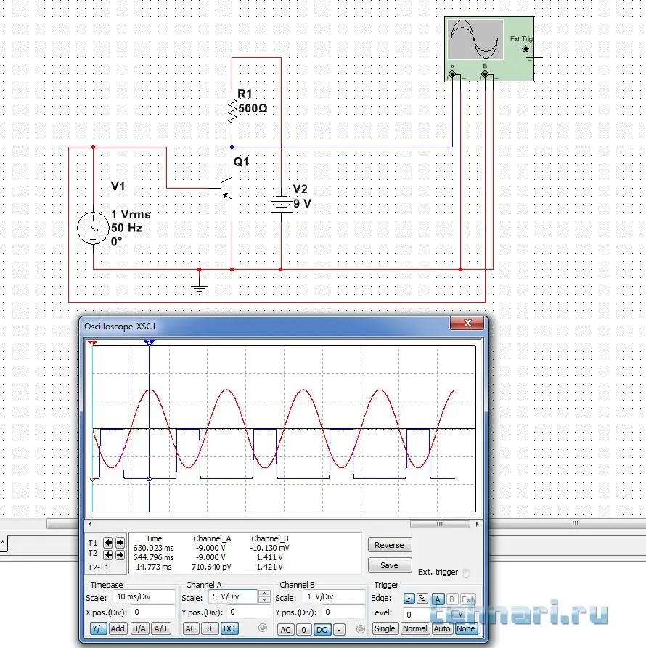Toggle Channel B invert minus button
The height and width of the screenshot is (648, 646).
pos(339,630)
